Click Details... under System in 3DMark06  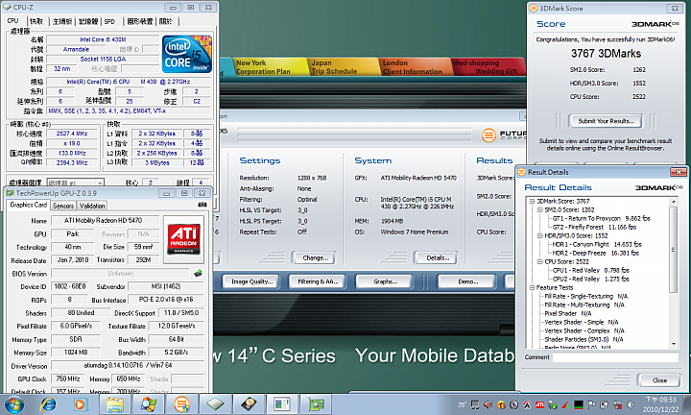click(x=438, y=258)
